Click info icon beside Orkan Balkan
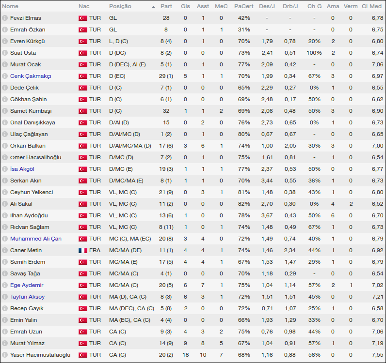The image size is (386, 363). 5,146
